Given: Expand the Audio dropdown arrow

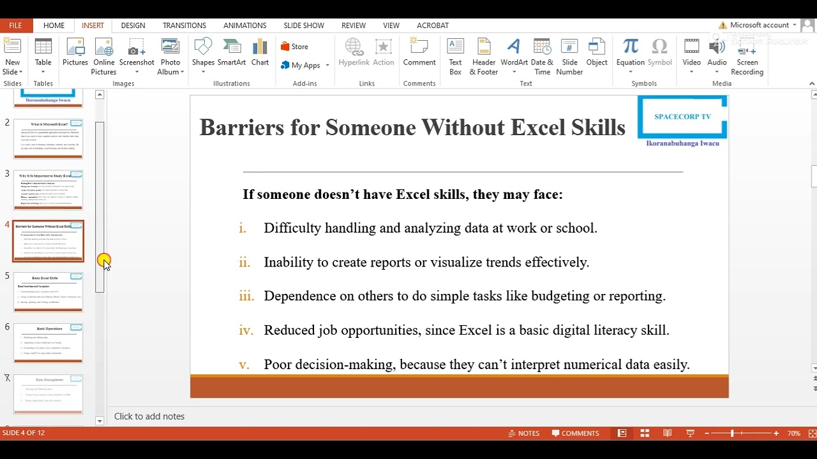Looking at the screenshot, I should pyautogui.click(x=717, y=72).
